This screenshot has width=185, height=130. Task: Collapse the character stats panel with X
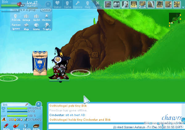(38, 104)
